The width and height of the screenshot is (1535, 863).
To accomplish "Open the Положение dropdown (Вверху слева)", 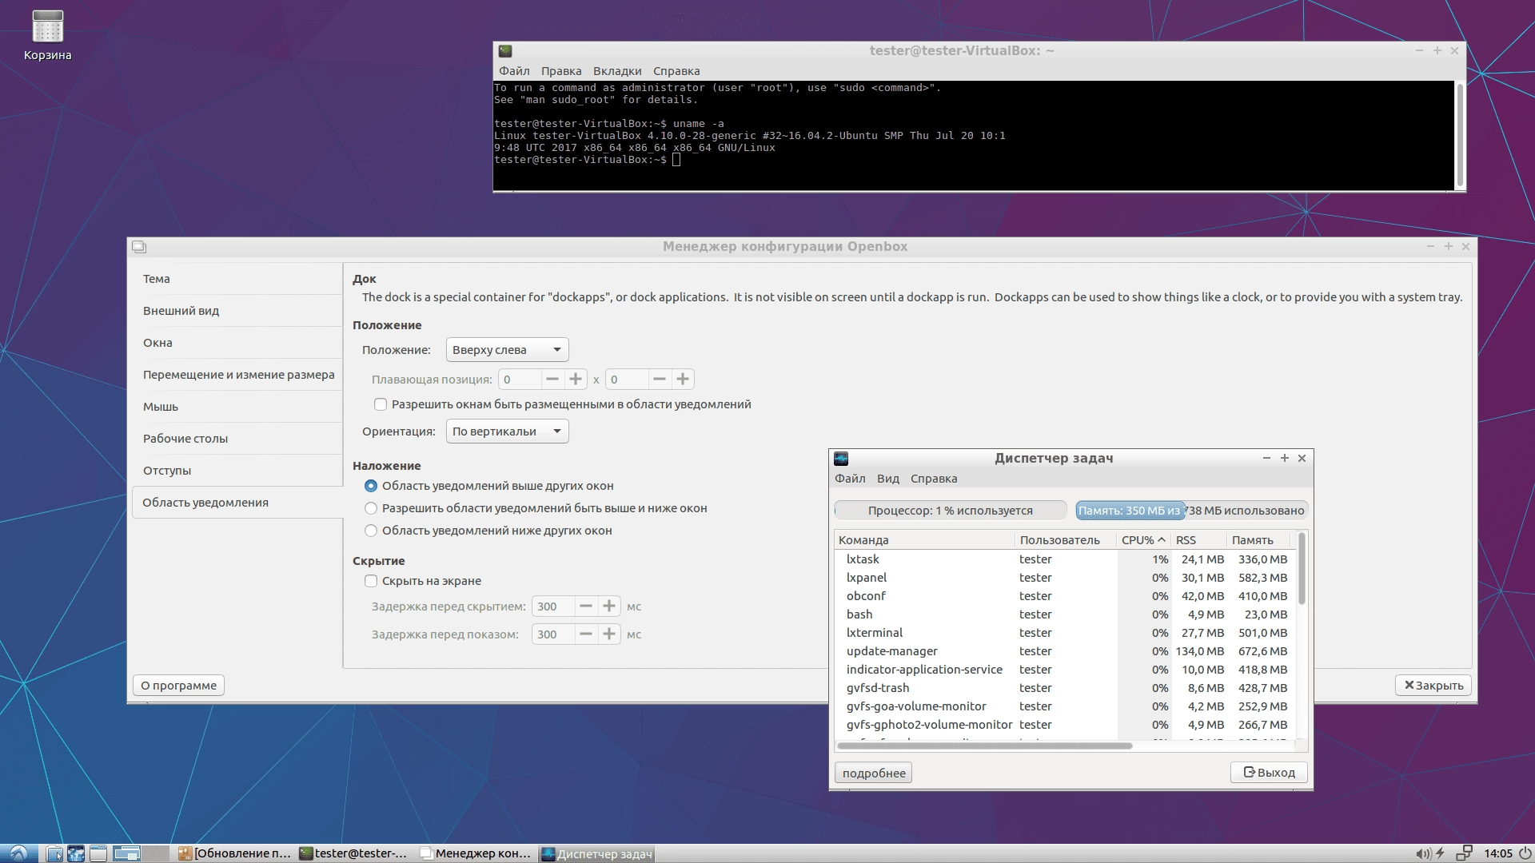I will (x=507, y=349).
